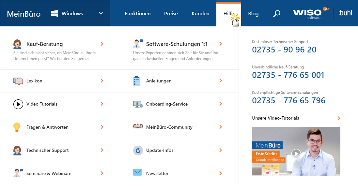Open the Software-Schulungen 1:1 link

click(x=177, y=44)
